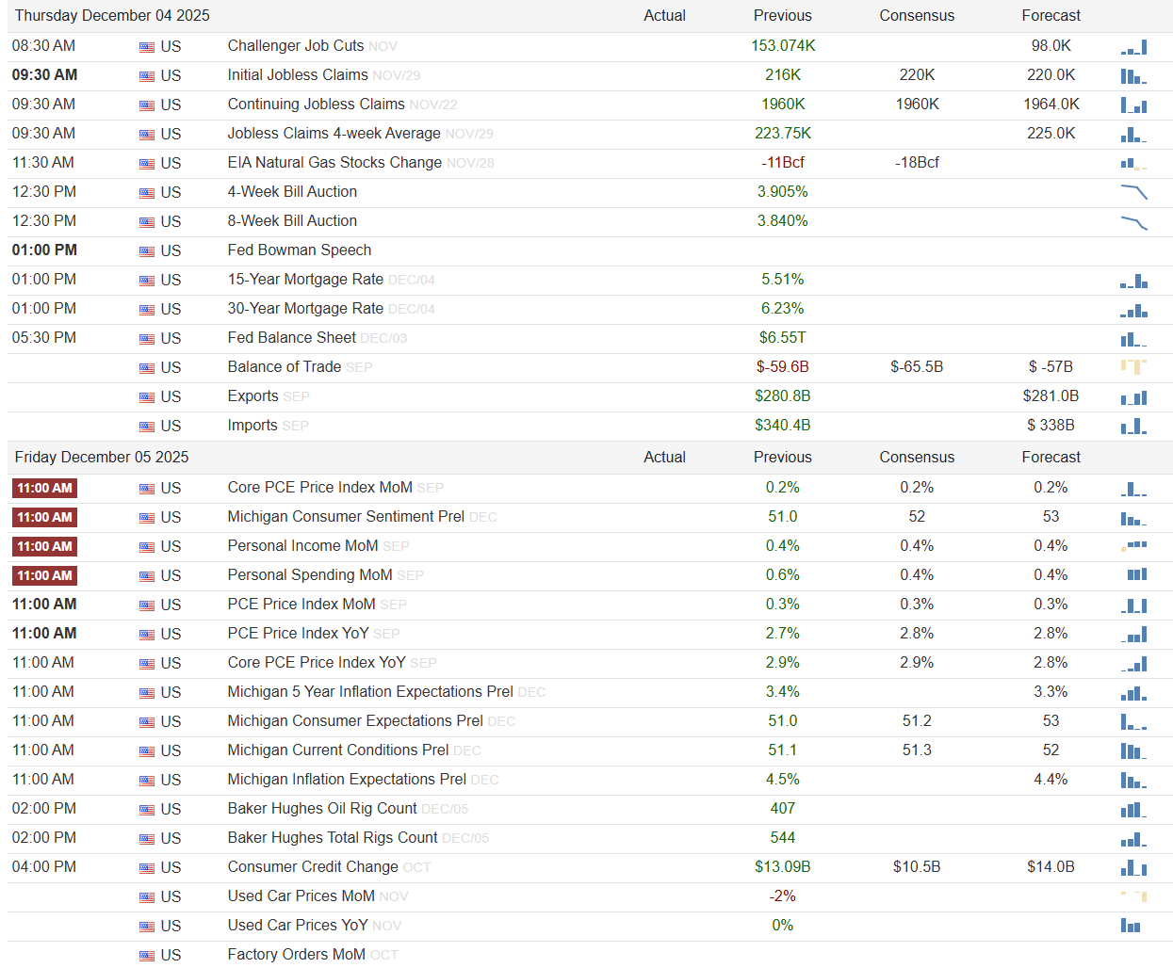Click the Consumer Credit Change chart icon

coord(1133,867)
